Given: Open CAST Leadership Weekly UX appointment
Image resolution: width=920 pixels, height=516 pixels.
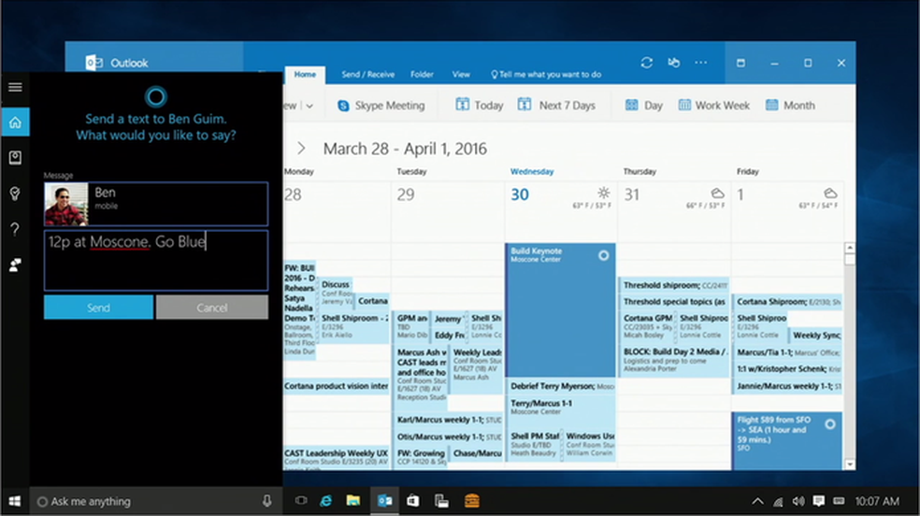Looking at the screenshot, I should [x=337, y=457].
